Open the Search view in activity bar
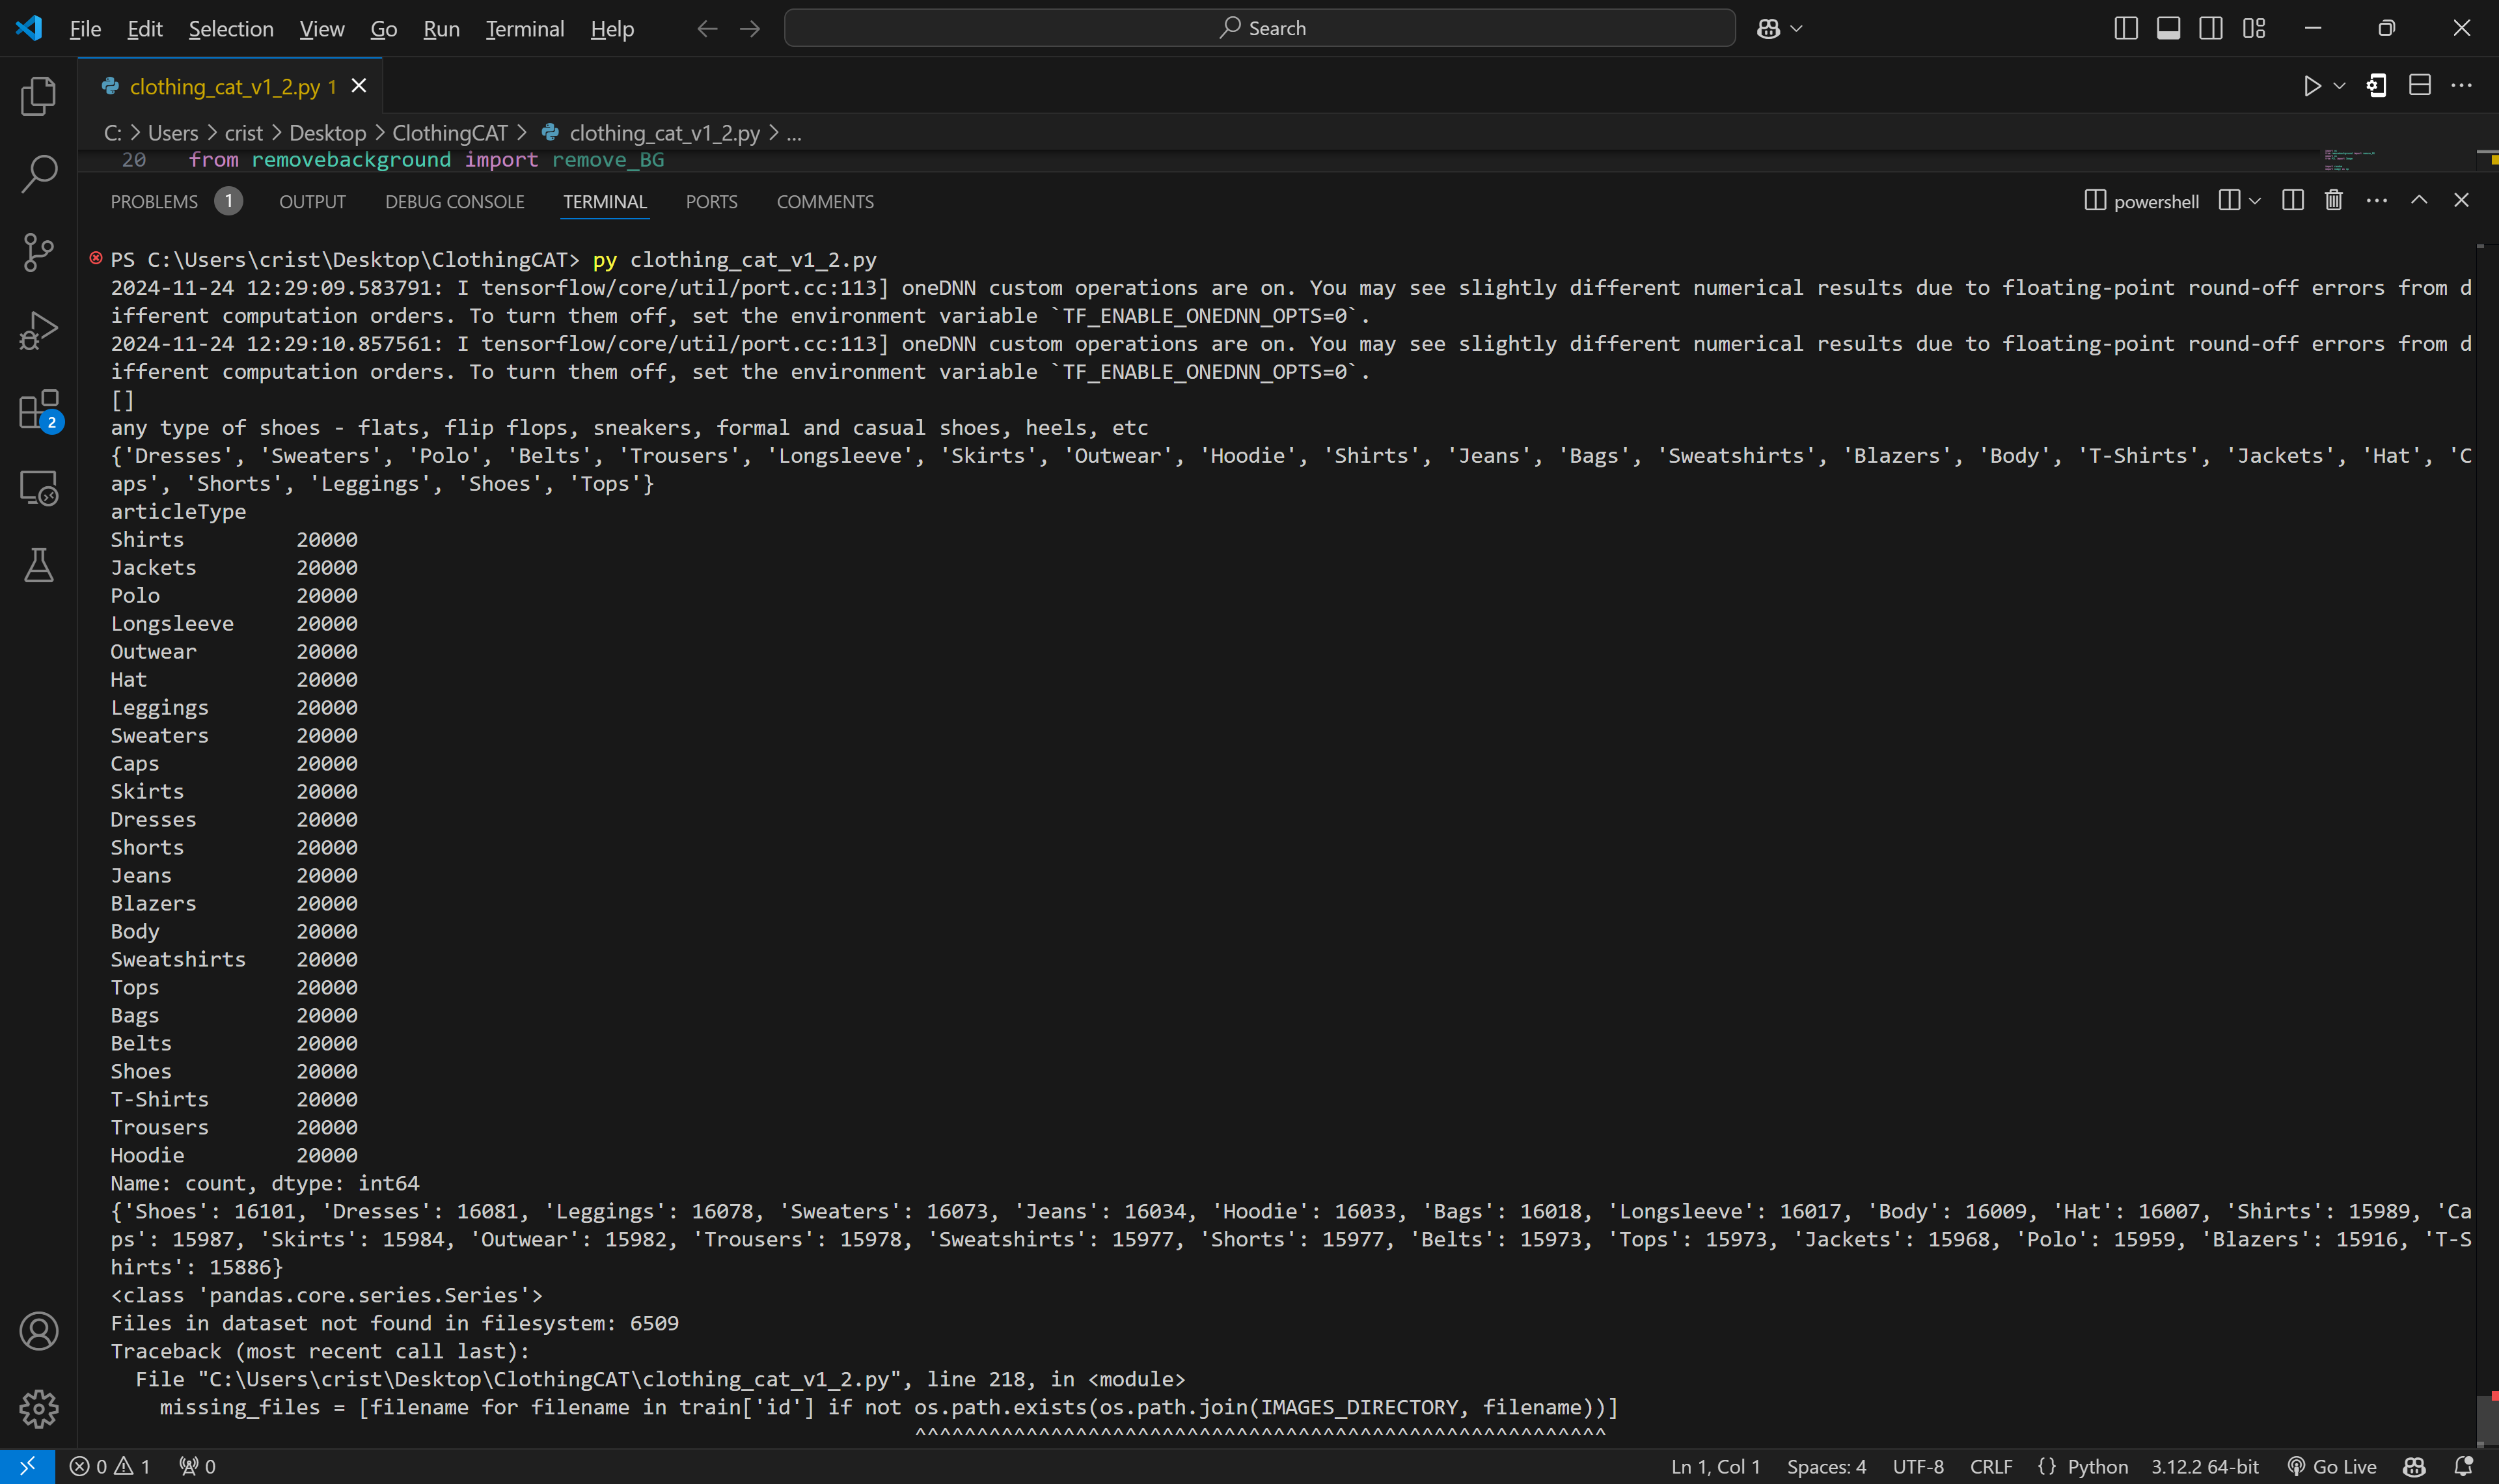Viewport: 2499px width, 1484px height. coord(38,174)
